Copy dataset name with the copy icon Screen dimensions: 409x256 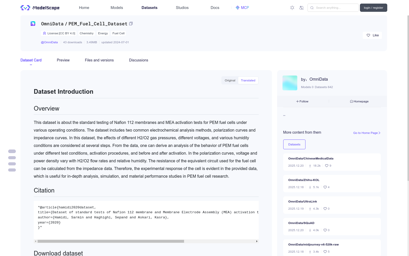(131, 24)
